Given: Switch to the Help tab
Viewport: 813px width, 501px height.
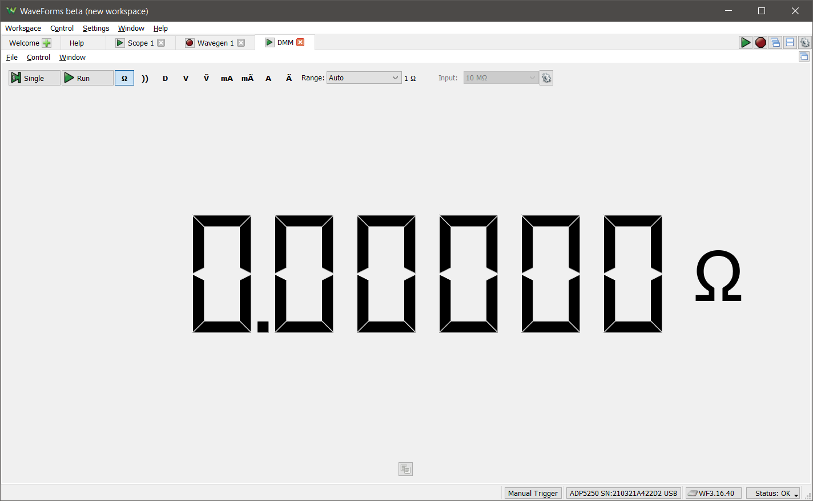Looking at the screenshot, I should (77, 43).
